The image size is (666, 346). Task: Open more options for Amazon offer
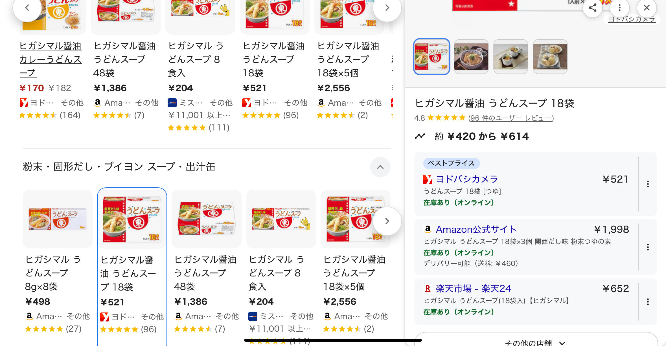click(x=648, y=247)
